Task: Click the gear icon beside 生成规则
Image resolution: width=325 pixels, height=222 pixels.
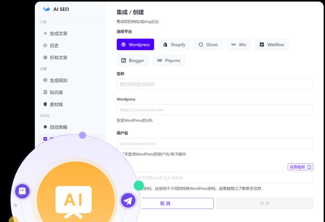Action: [45, 80]
